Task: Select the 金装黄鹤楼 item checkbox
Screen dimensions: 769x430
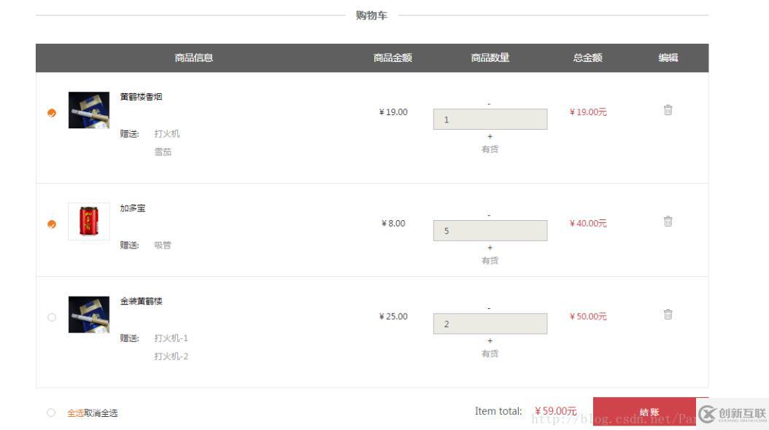Action: point(52,317)
